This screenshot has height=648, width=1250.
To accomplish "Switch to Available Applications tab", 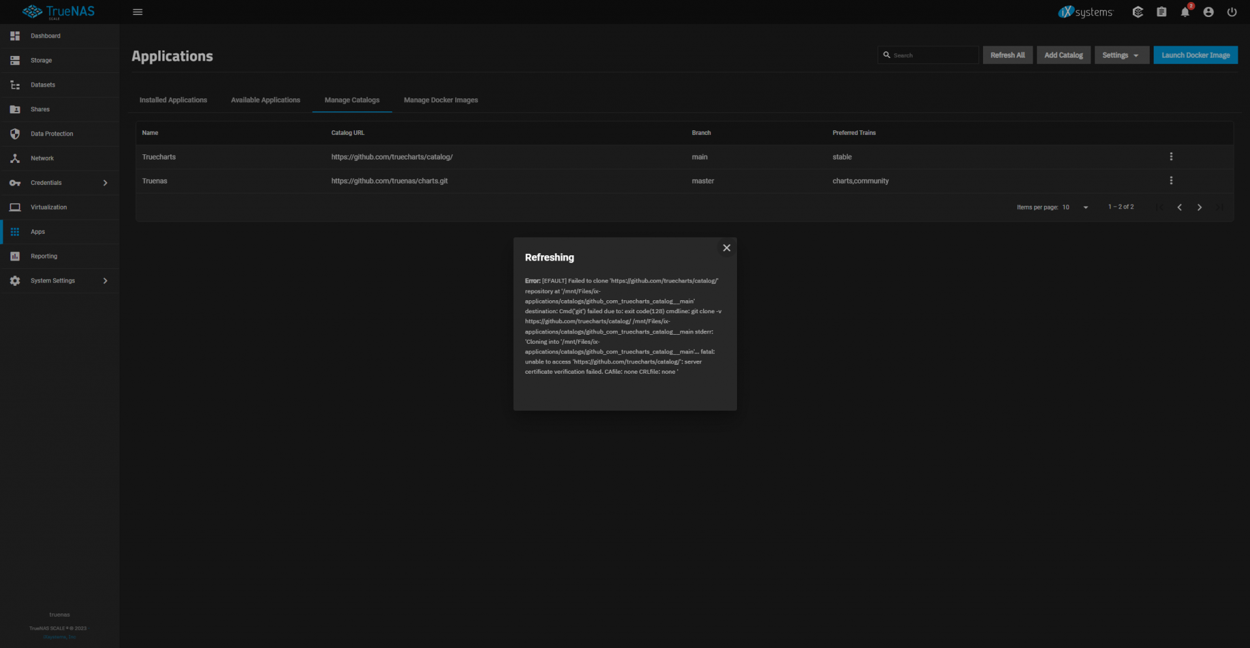I will [x=266, y=100].
